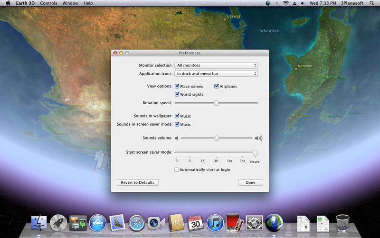Turn off Music in screen saver mode
380x238 pixels.
tap(177, 124)
